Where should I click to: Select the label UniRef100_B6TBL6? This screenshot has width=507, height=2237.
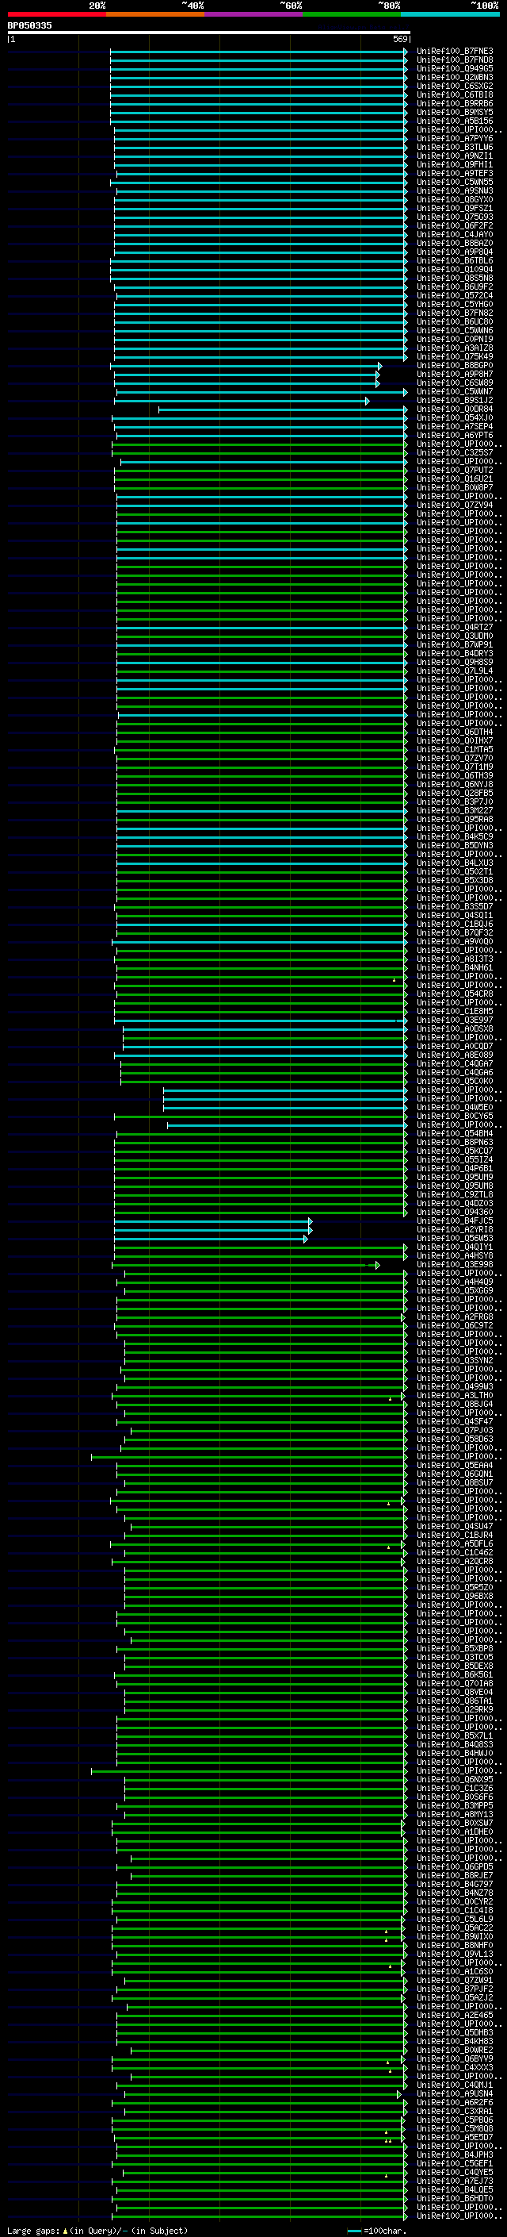pyautogui.click(x=455, y=260)
